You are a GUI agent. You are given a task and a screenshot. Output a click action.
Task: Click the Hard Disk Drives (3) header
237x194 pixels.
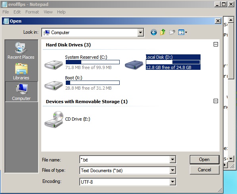pos(68,45)
